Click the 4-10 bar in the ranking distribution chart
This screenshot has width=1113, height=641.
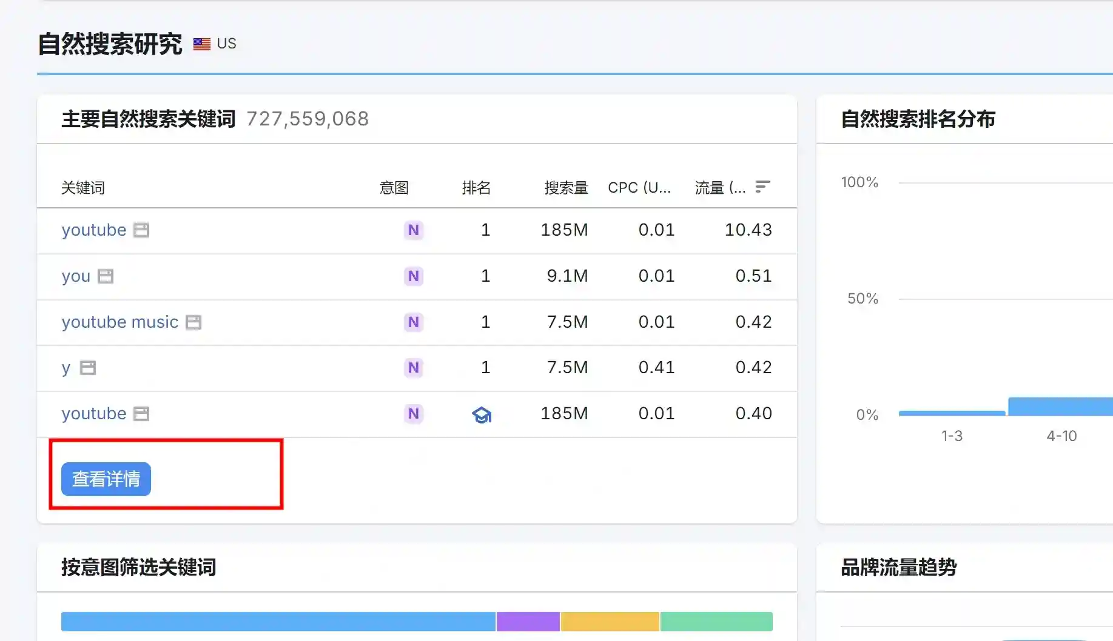click(x=1060, y=407)
